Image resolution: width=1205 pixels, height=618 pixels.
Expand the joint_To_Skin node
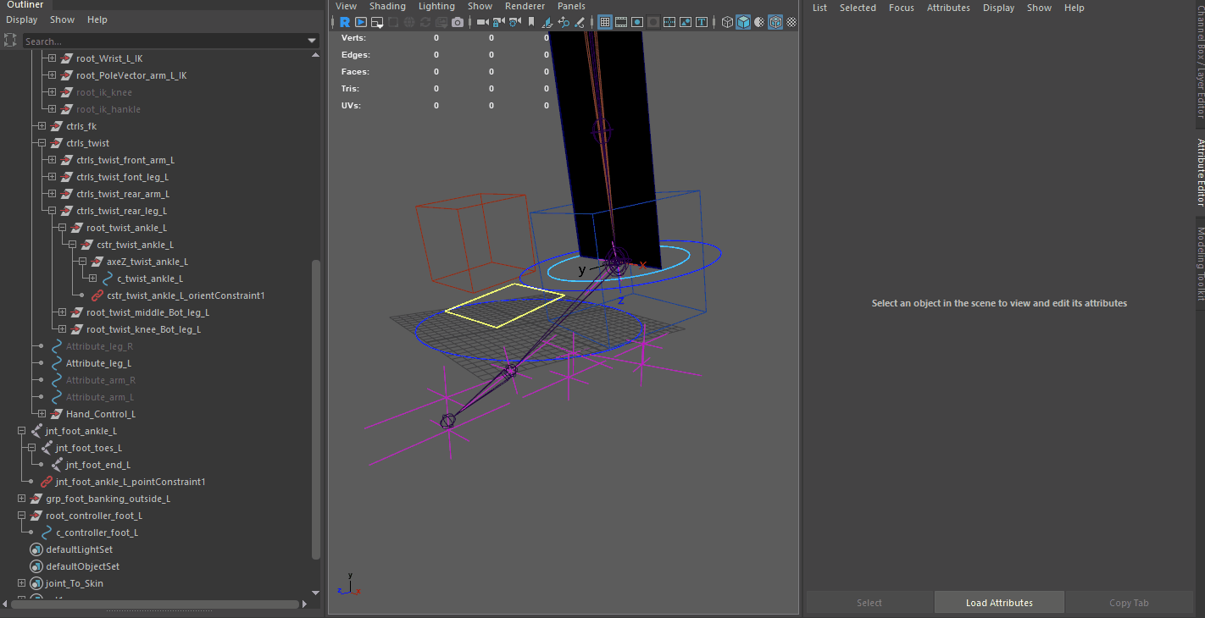click(x=21, y=583)
